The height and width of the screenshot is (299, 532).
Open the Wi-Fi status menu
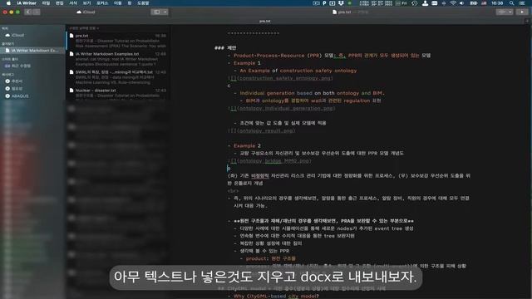click(x=453, y=3)
